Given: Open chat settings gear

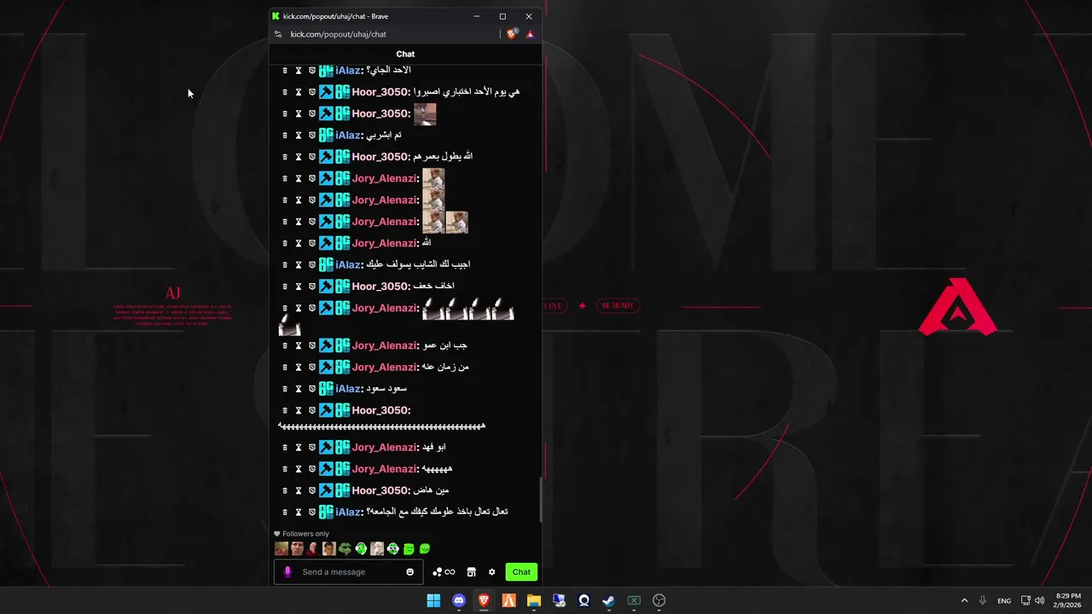Looking at the screenshot, I should coord(491,572).
